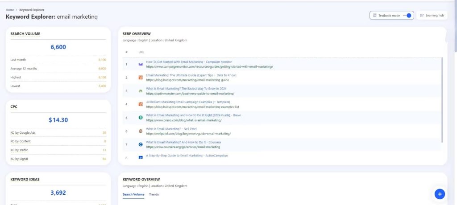This screenshot has width=457, height=205.
Task: Click the Brevo favicon in result 5
Action: [141, 118]
